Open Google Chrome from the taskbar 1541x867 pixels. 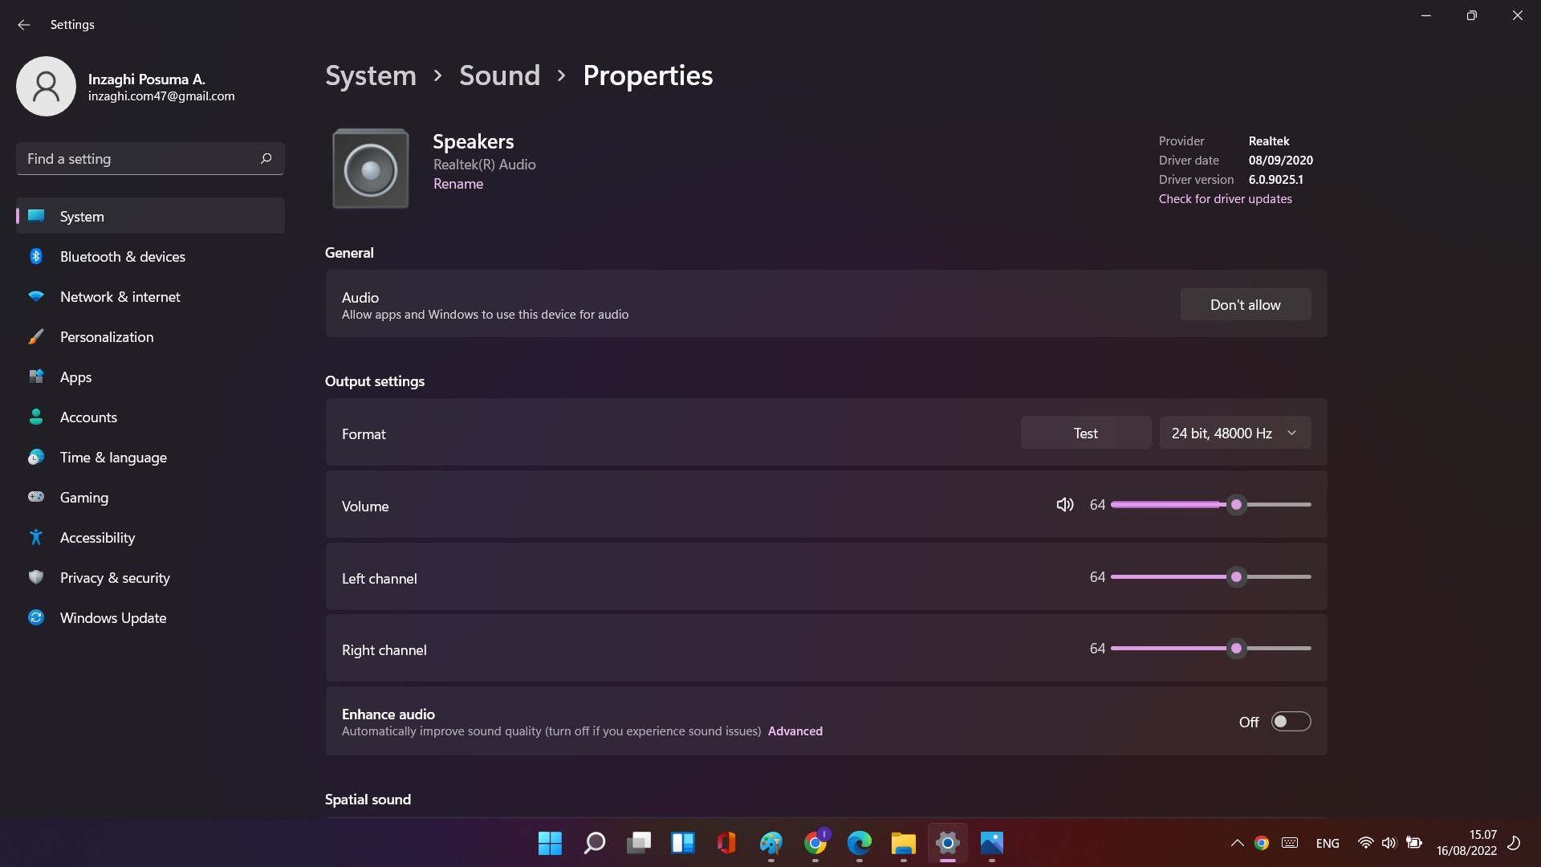(x=815, y=843)
